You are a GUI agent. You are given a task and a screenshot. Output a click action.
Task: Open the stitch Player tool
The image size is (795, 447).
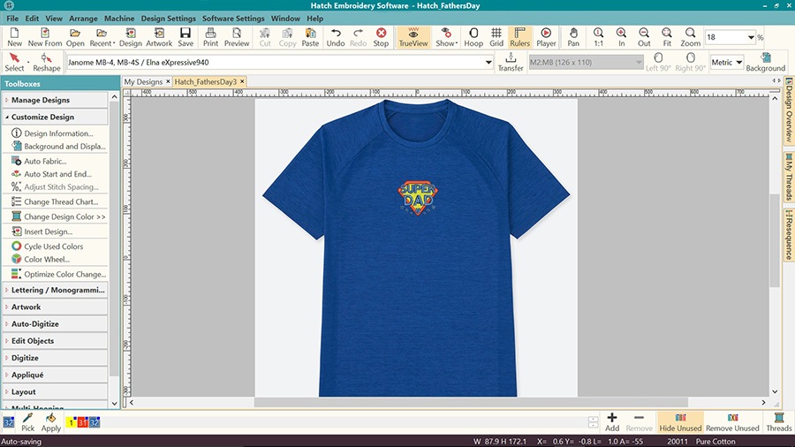click(546, 37)
